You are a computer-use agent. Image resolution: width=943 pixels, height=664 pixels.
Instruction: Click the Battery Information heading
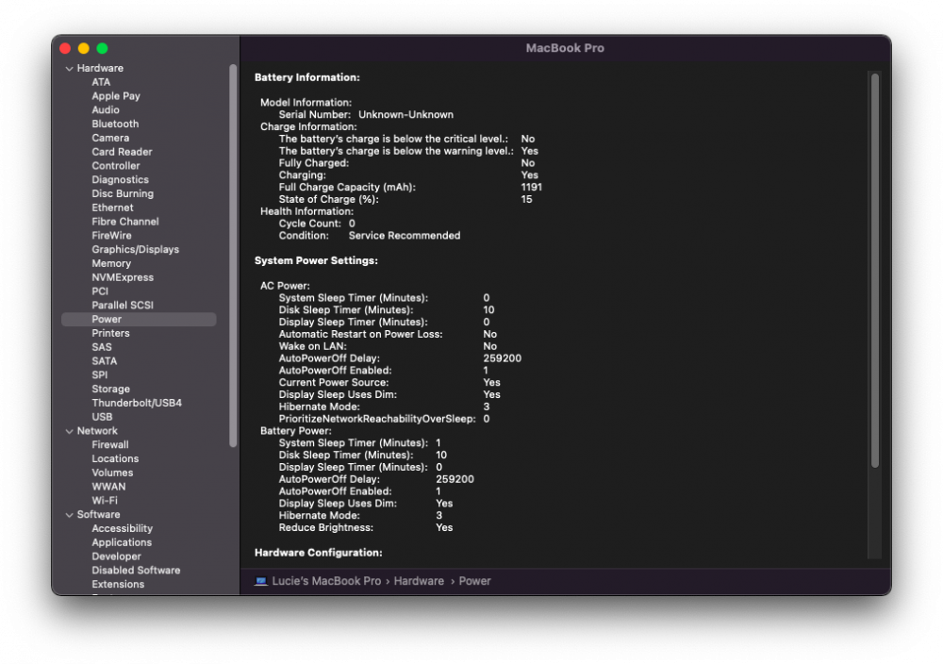point(306,77)
